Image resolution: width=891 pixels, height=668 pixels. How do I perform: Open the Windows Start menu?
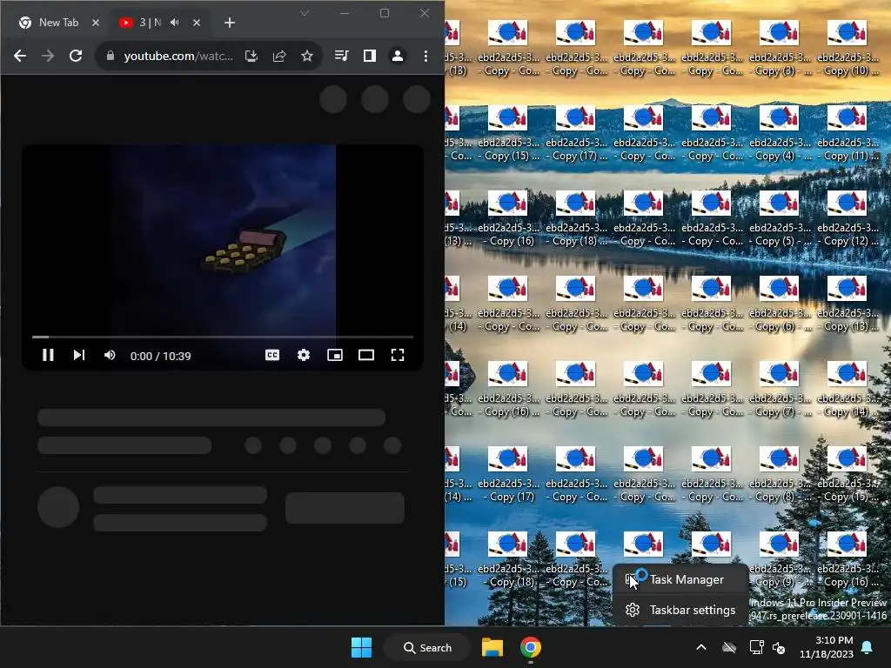coord(361,647)
